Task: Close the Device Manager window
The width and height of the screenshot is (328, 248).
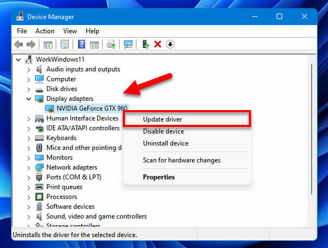Action: coord(305,16)
